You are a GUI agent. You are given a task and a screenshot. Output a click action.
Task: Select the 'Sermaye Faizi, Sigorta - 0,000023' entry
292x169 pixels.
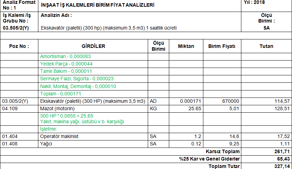click(77, 79)
